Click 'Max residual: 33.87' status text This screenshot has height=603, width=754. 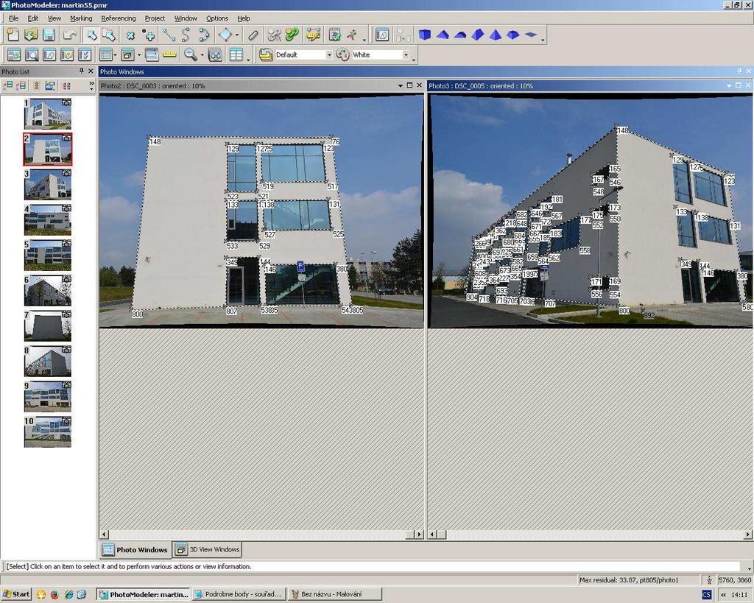coord(629,580)
